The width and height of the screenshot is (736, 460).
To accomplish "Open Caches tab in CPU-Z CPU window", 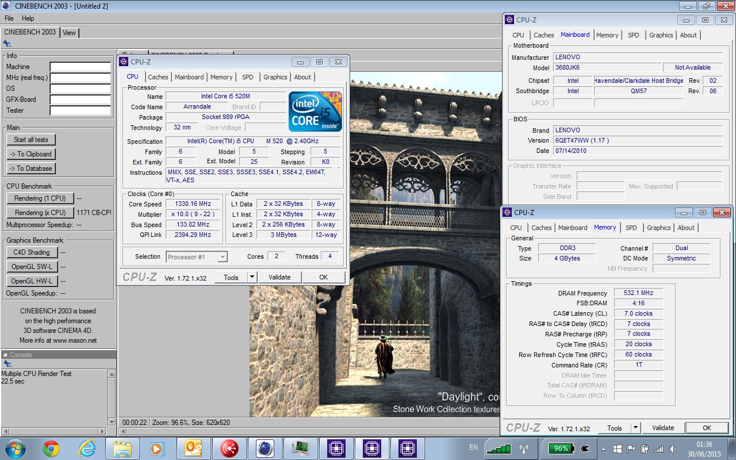I will tap(158, 77).
